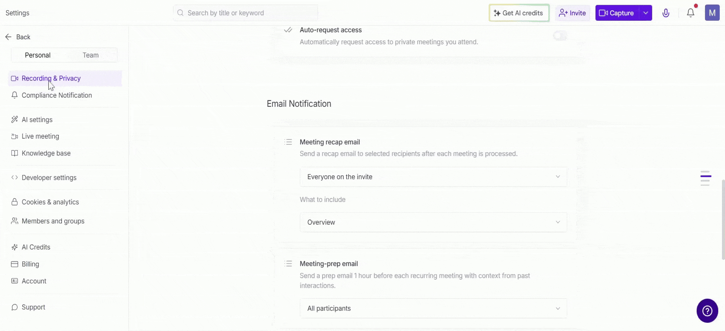Click the search by title field
The image size is (725, 331).
pos(245,13)
